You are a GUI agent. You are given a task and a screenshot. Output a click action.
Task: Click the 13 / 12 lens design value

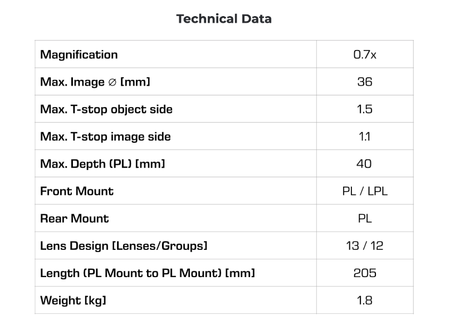pos(365,245)
